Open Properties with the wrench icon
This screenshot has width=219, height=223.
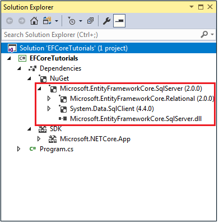[106, 21]
